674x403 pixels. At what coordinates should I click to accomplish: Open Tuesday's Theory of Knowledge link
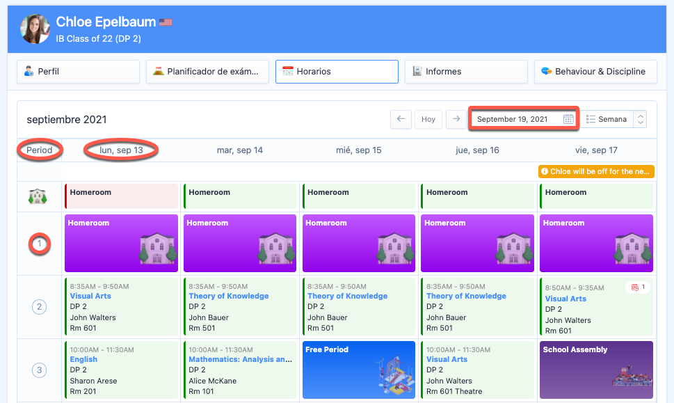(228, 296)
